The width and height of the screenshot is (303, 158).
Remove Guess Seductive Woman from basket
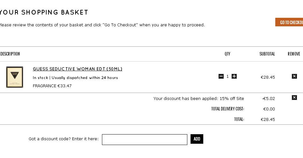click(x=294, y=76)
